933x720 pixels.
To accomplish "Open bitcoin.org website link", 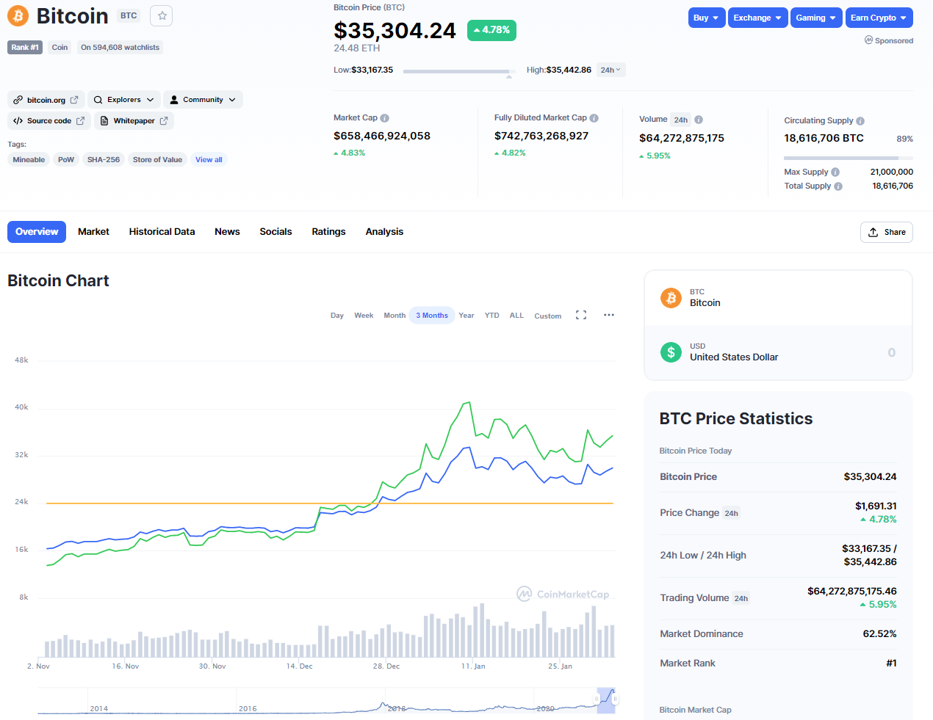I will point(46,100).
